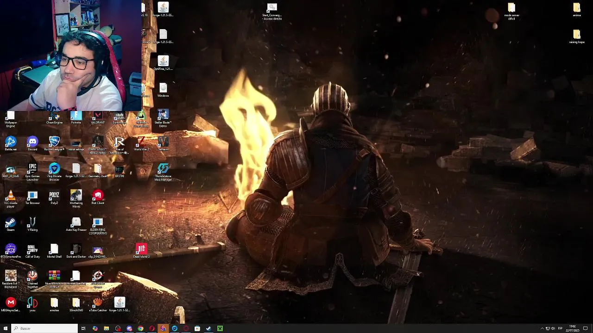593x333 pixels.
Task: Open File Explorer from the taskbar
Action: tap(107, 328)
